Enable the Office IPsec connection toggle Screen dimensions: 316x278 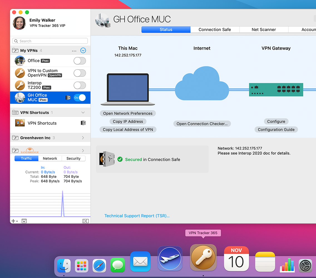click(80, 61)
